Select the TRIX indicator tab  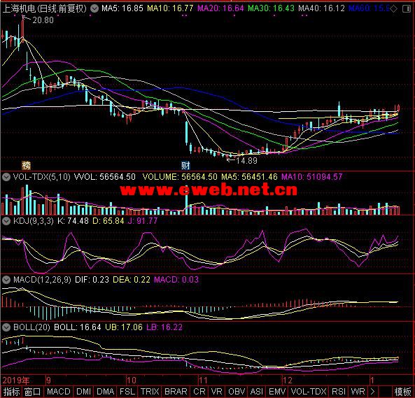point(150,392)
